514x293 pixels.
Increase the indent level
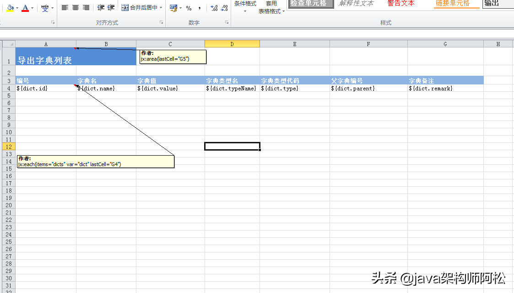point(111,7)
